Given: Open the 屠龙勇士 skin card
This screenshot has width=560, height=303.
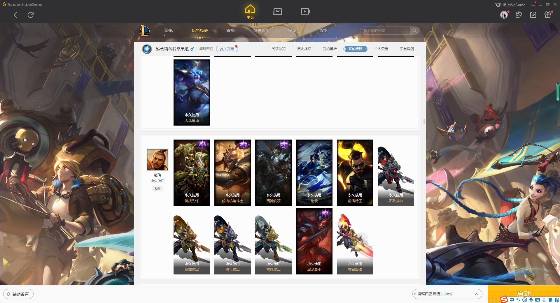Looking at the screenshot, I should coord(314,241).
